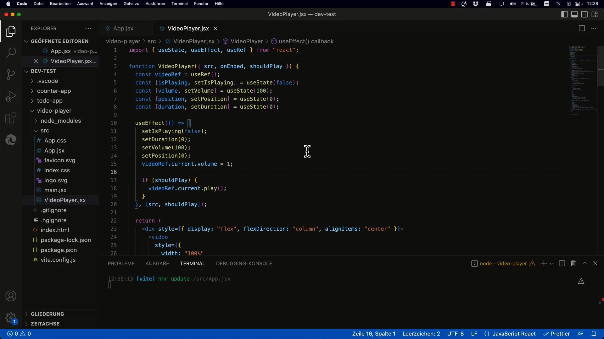The image size is (604, 339).
Task: Open the Bearbeiten menu
Action: [x=60, y=4]
